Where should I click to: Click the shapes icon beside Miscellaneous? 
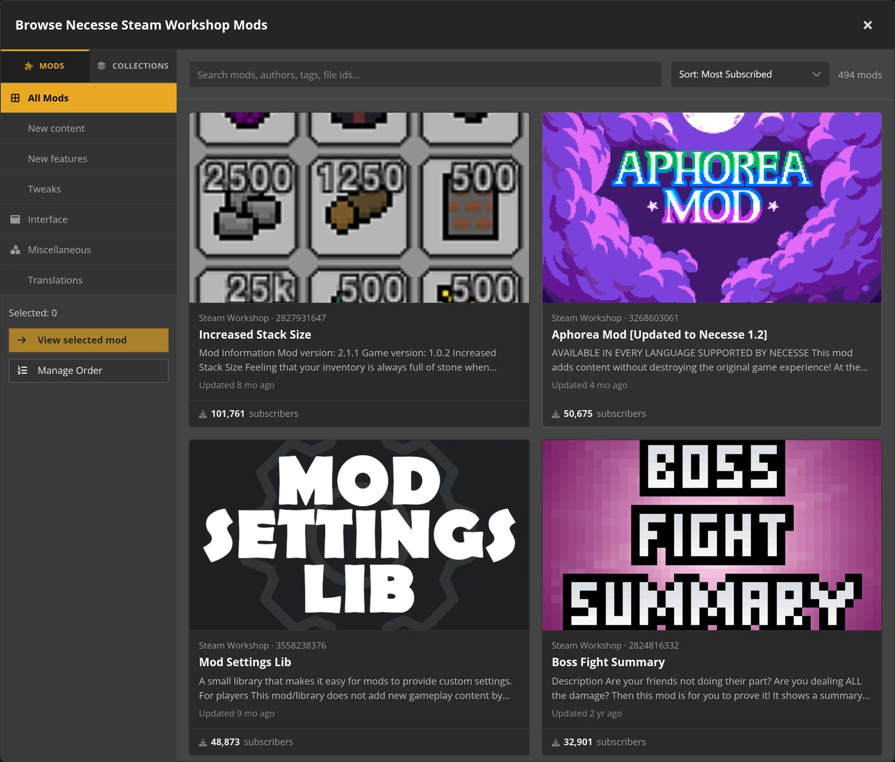[15, 249]
